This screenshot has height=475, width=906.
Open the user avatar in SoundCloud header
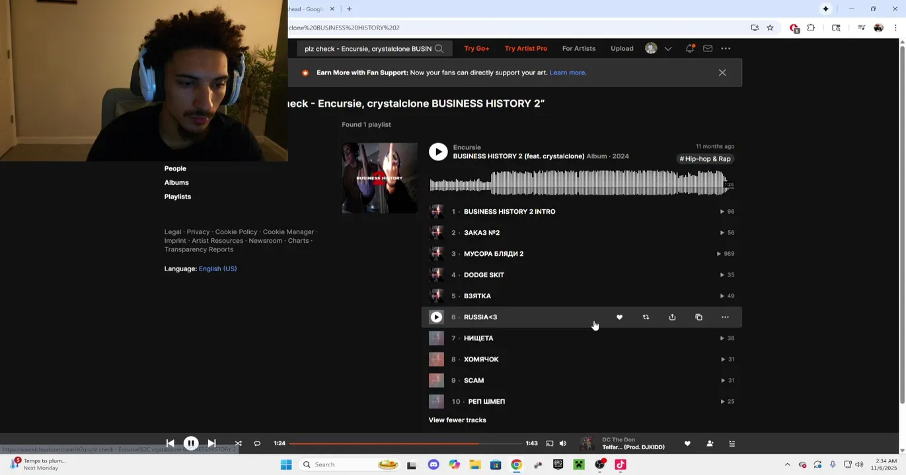tap(651, 48)
